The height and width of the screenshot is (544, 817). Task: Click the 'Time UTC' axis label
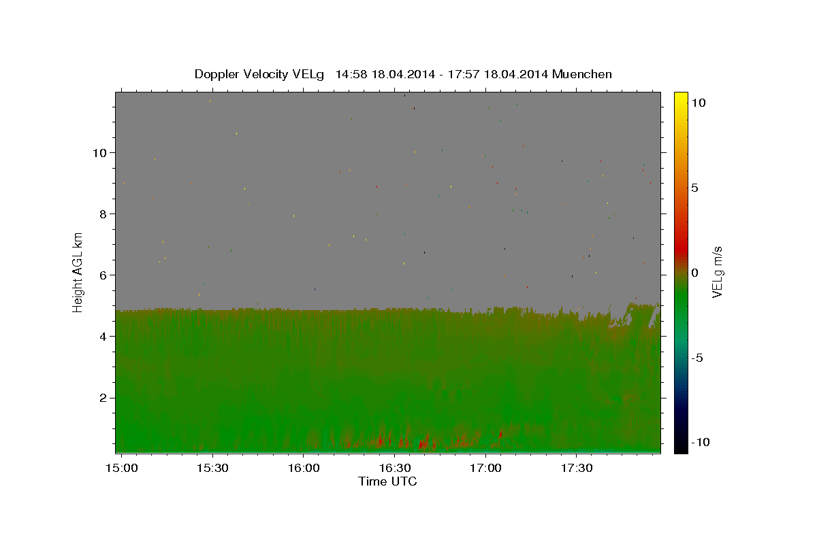[x=387, y=481]
